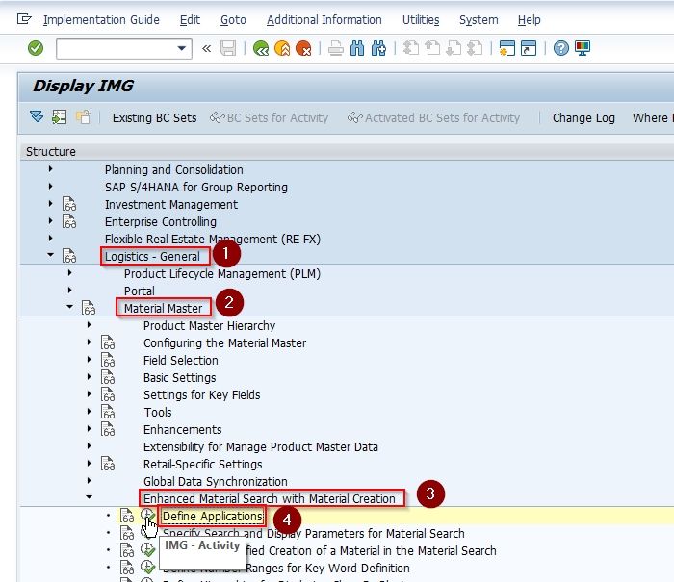This screenshot has height=582, width=674.
Task: Expand Product Lifecycle Management (PLM) node
Action: tap(70, 273)
